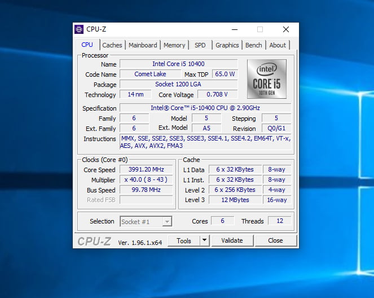The height and width of the screenshot is (298, 374).
Task: Click the Technology value '14 nm'
Action: (135, 94)
